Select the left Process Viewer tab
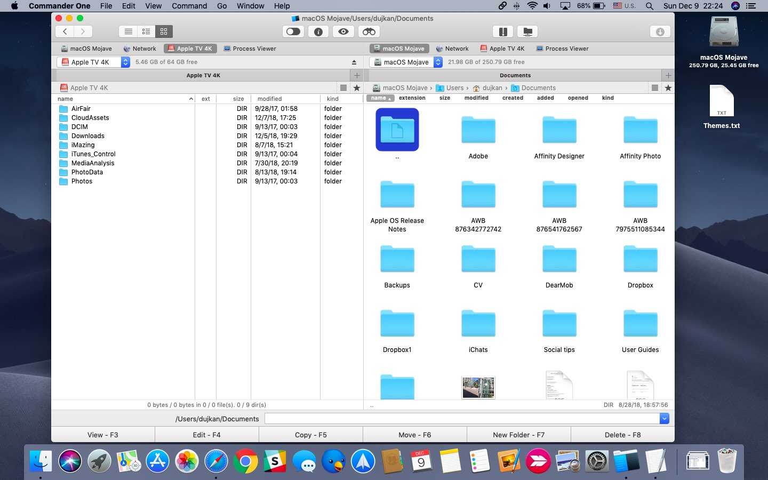The height and width of the screenshot is (480, 768). coord(250,49)
